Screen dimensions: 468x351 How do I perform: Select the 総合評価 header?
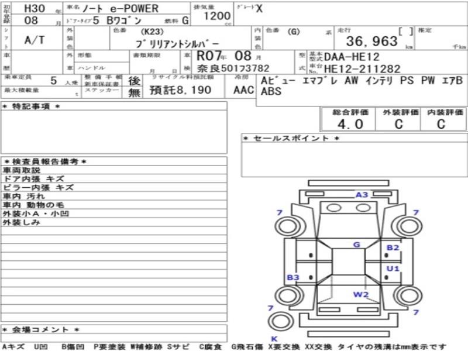point(350,112)
